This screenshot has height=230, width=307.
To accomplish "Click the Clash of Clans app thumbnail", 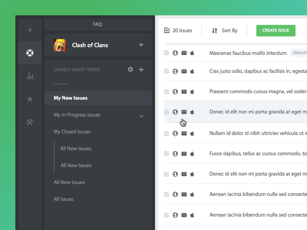I will click(60, 45).
